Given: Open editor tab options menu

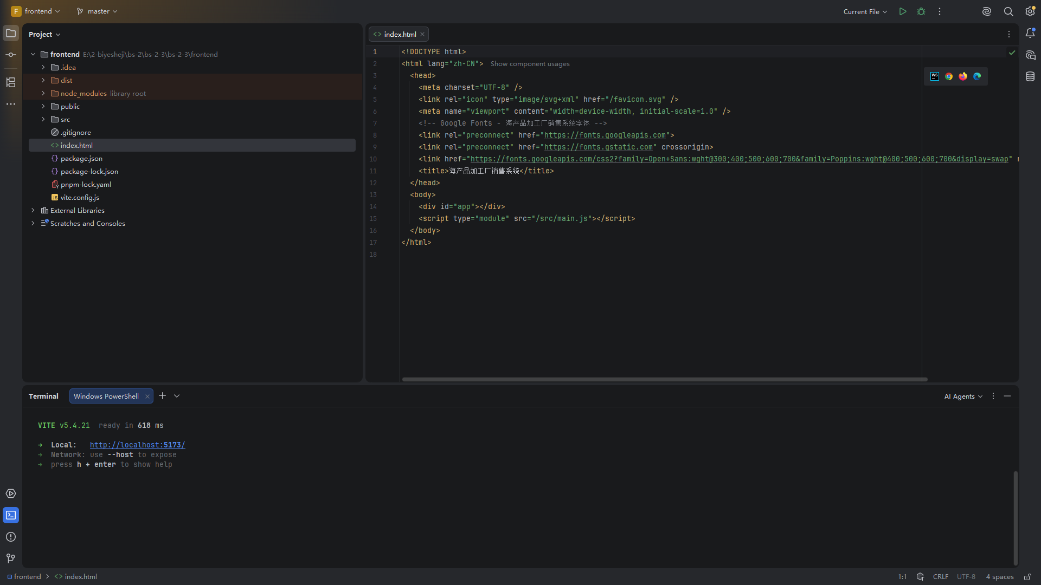Looking at the screenshot, I should tap(1009, 34).
